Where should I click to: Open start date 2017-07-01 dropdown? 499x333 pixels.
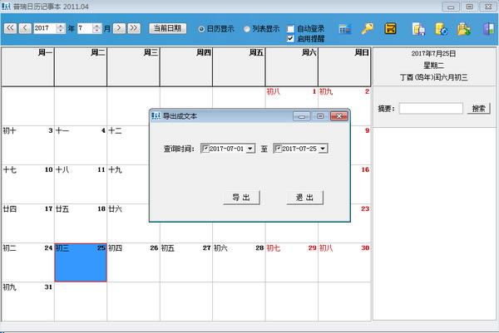[x=250, y=149]
